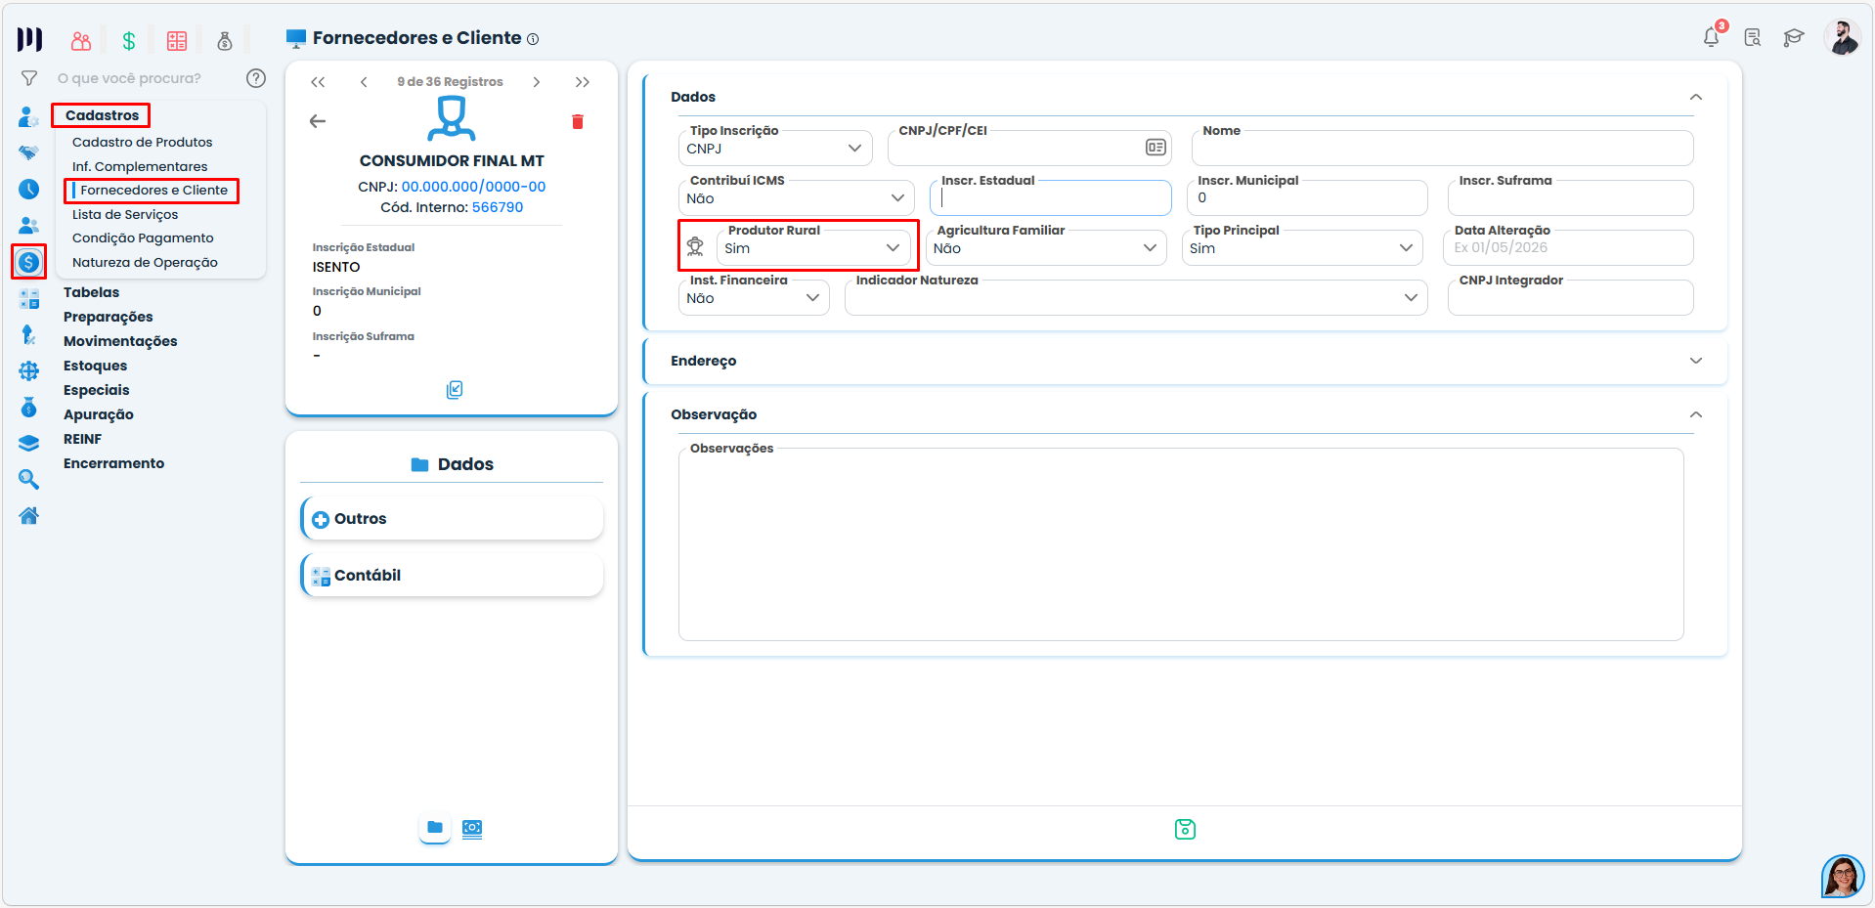
Task: Collapse the Dados section
Action: coord(1696,97)
